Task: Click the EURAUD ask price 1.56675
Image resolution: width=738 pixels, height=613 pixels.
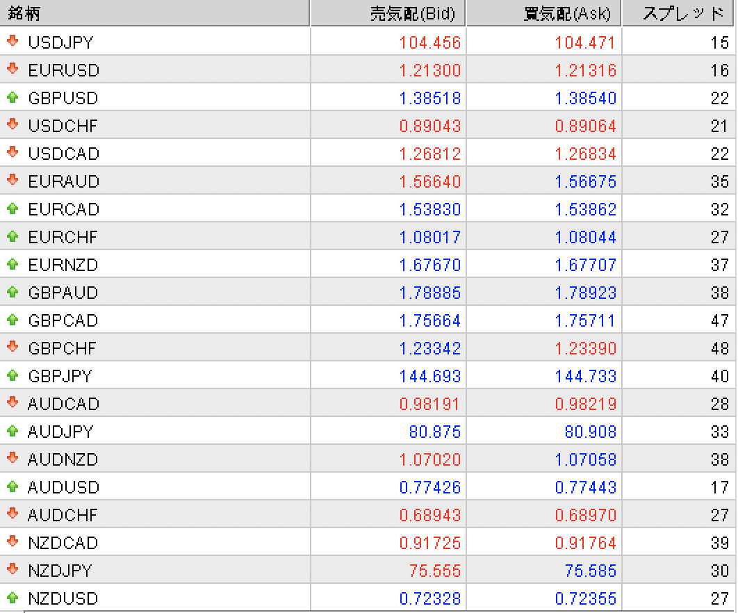Action: (585, 181)
